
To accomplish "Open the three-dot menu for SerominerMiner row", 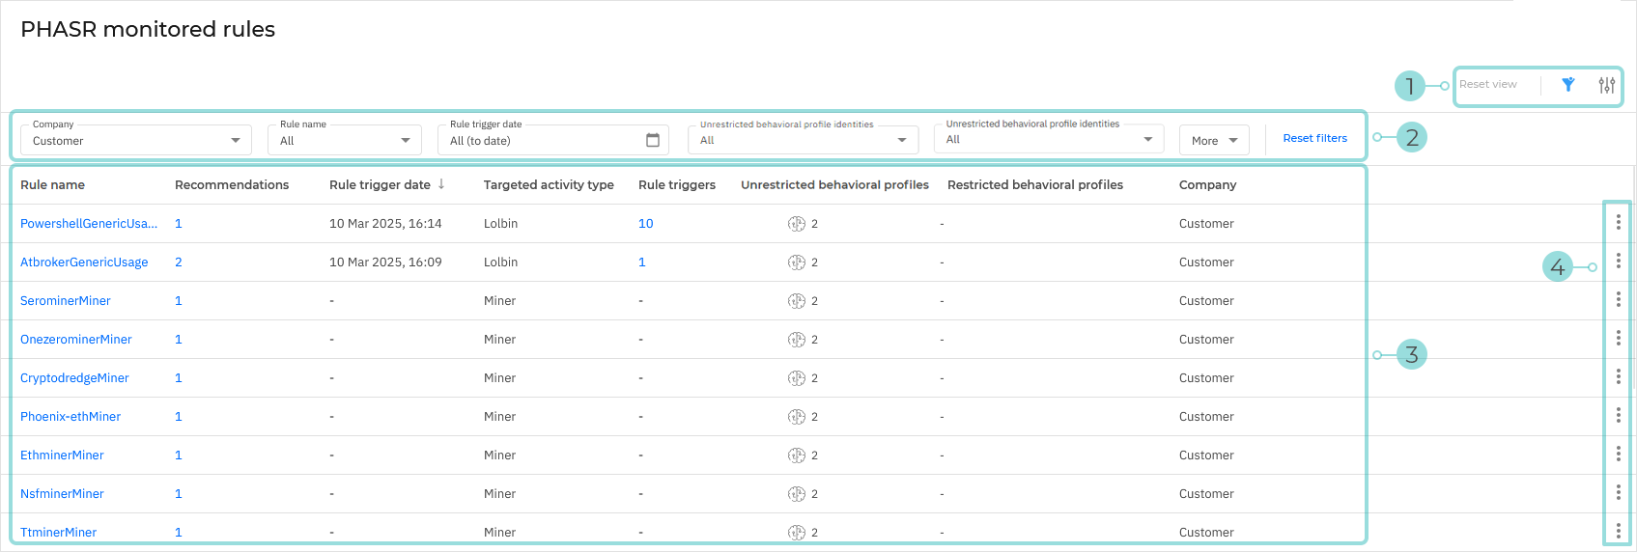I will pyautogui.click(x=1619, y=300).
